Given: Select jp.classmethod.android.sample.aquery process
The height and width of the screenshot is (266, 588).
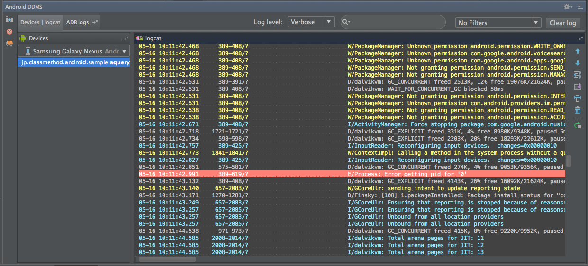Looking at the screenshot, I should click(74, 62).
